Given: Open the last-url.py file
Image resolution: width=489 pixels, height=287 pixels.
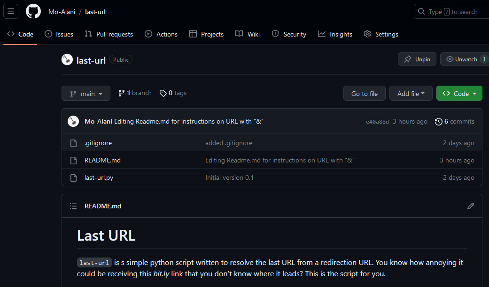Looking at the screenshot, I should 99,178.
